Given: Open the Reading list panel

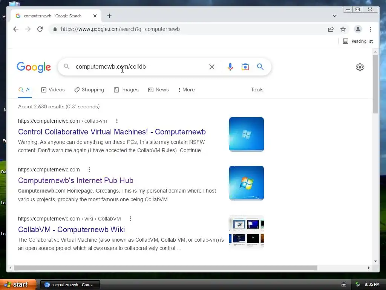Looking at the screenshot, I should tap(358, 41).
